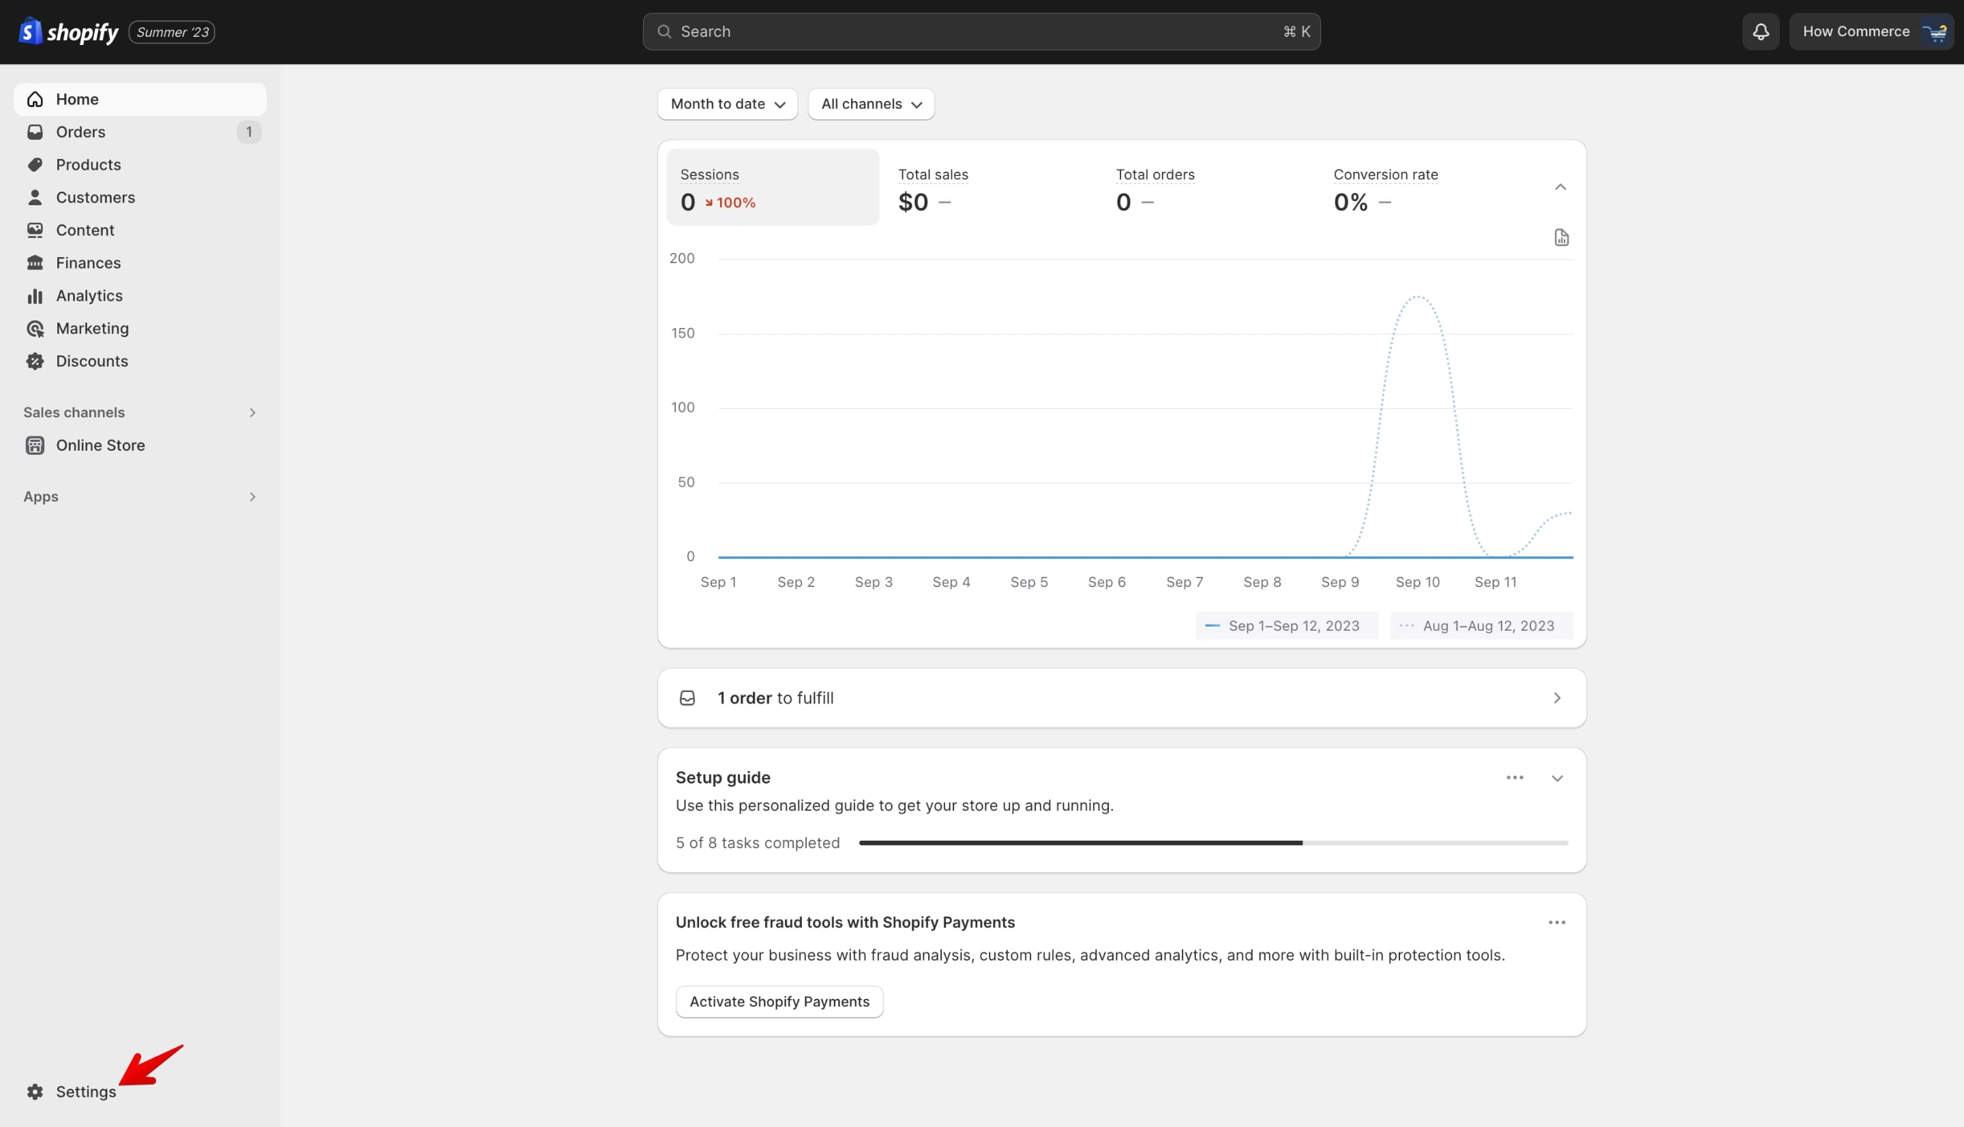Viewport: 1964px width, 1127px height.
Task: Click the Settings gear icon
Action: pos(35,1092)
